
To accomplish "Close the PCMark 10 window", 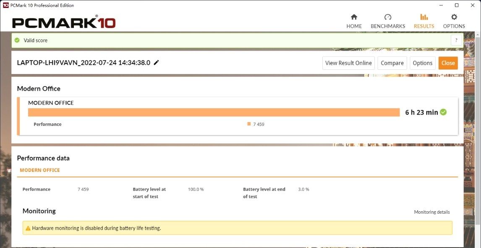I will click(x=473, y=5).
